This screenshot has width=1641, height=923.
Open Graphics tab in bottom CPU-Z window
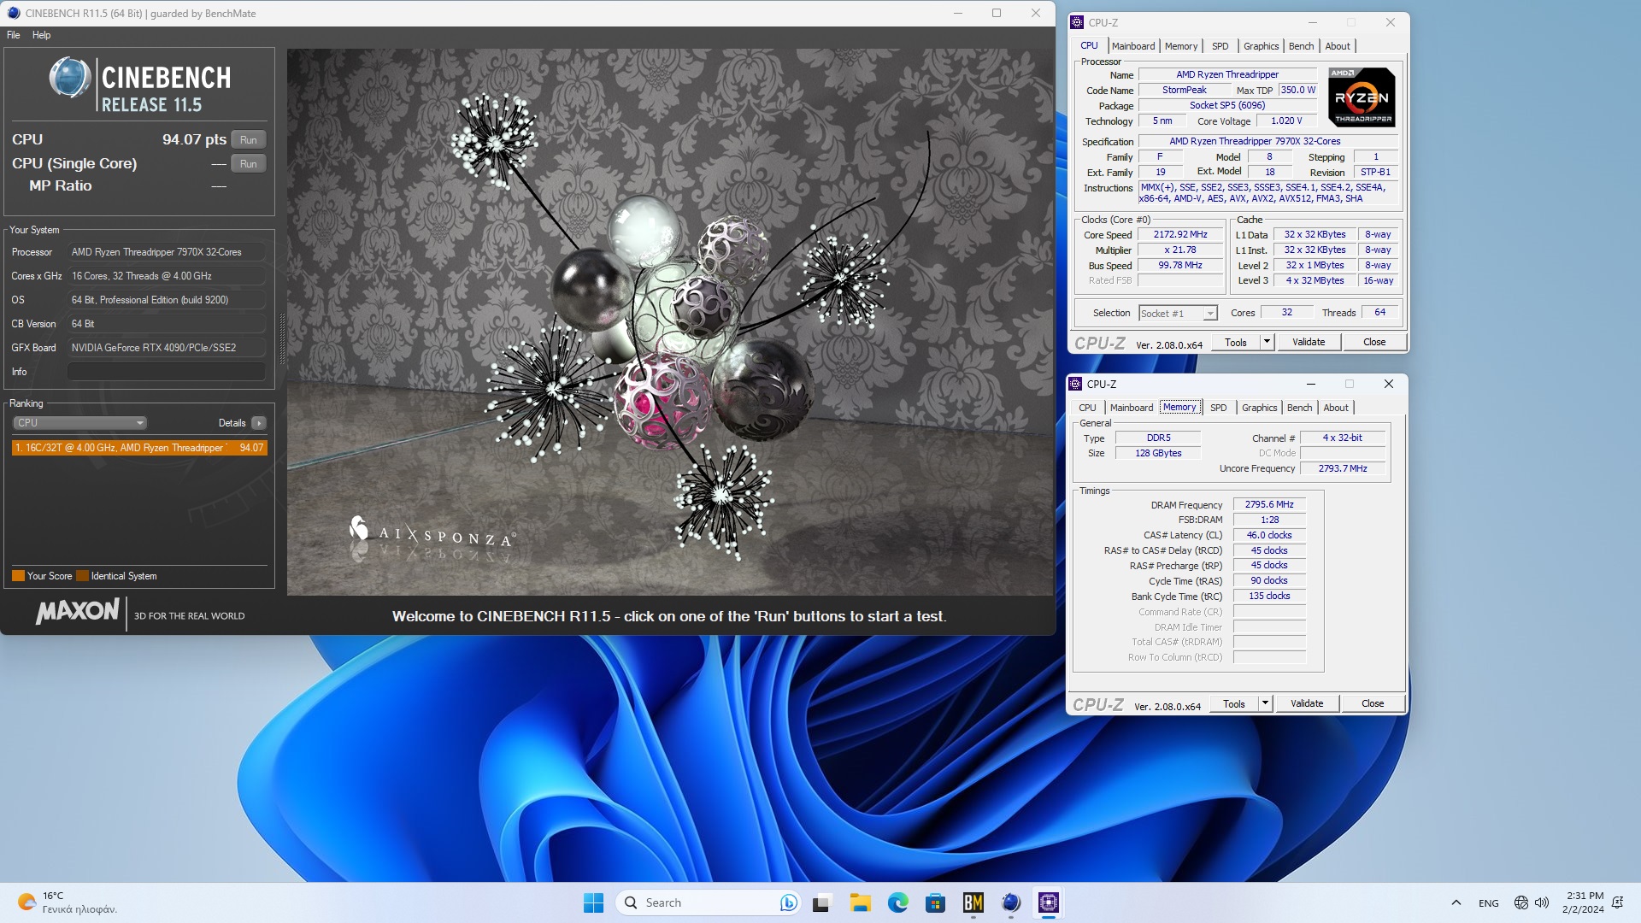(x=1260, y=408)
